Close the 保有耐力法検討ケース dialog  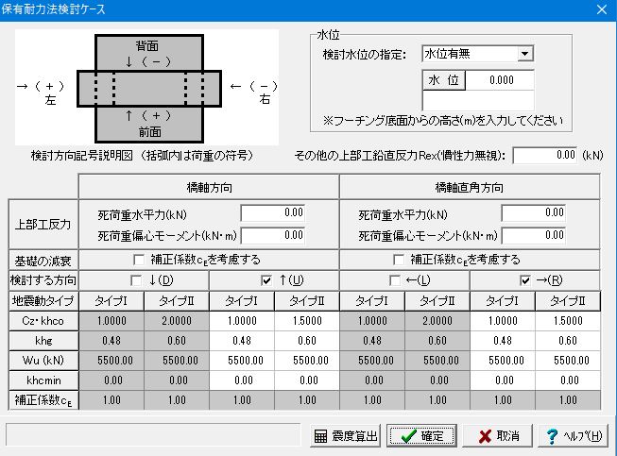tap(602, 9)
